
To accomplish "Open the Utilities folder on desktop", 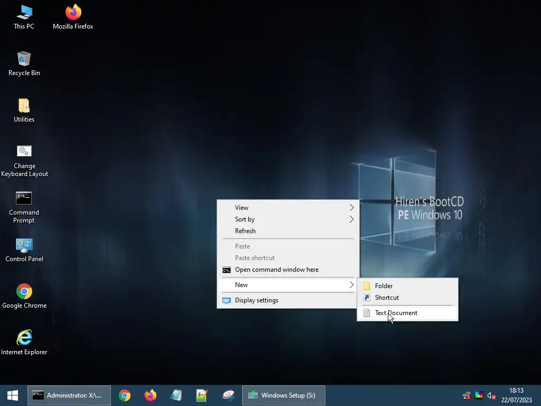I will point(24,110).
